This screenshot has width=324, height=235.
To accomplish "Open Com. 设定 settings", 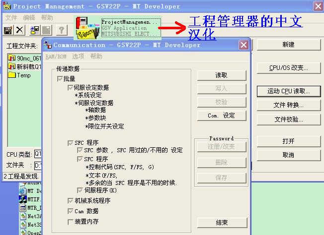I will (221, 116).
